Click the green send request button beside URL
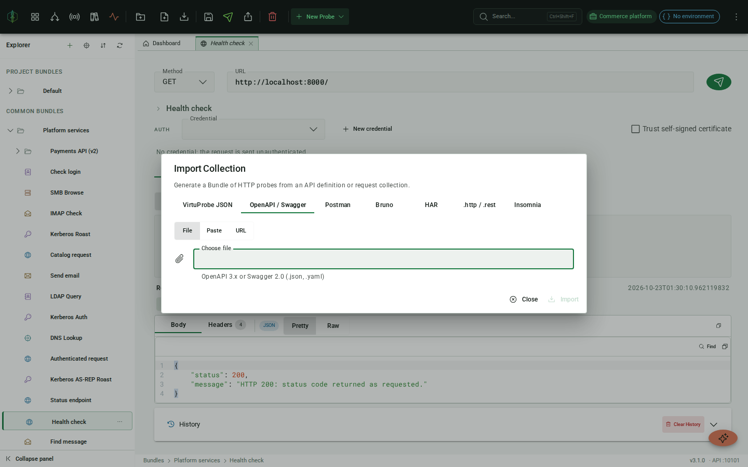Screen dimensions: 748x467 pos(719,82)
